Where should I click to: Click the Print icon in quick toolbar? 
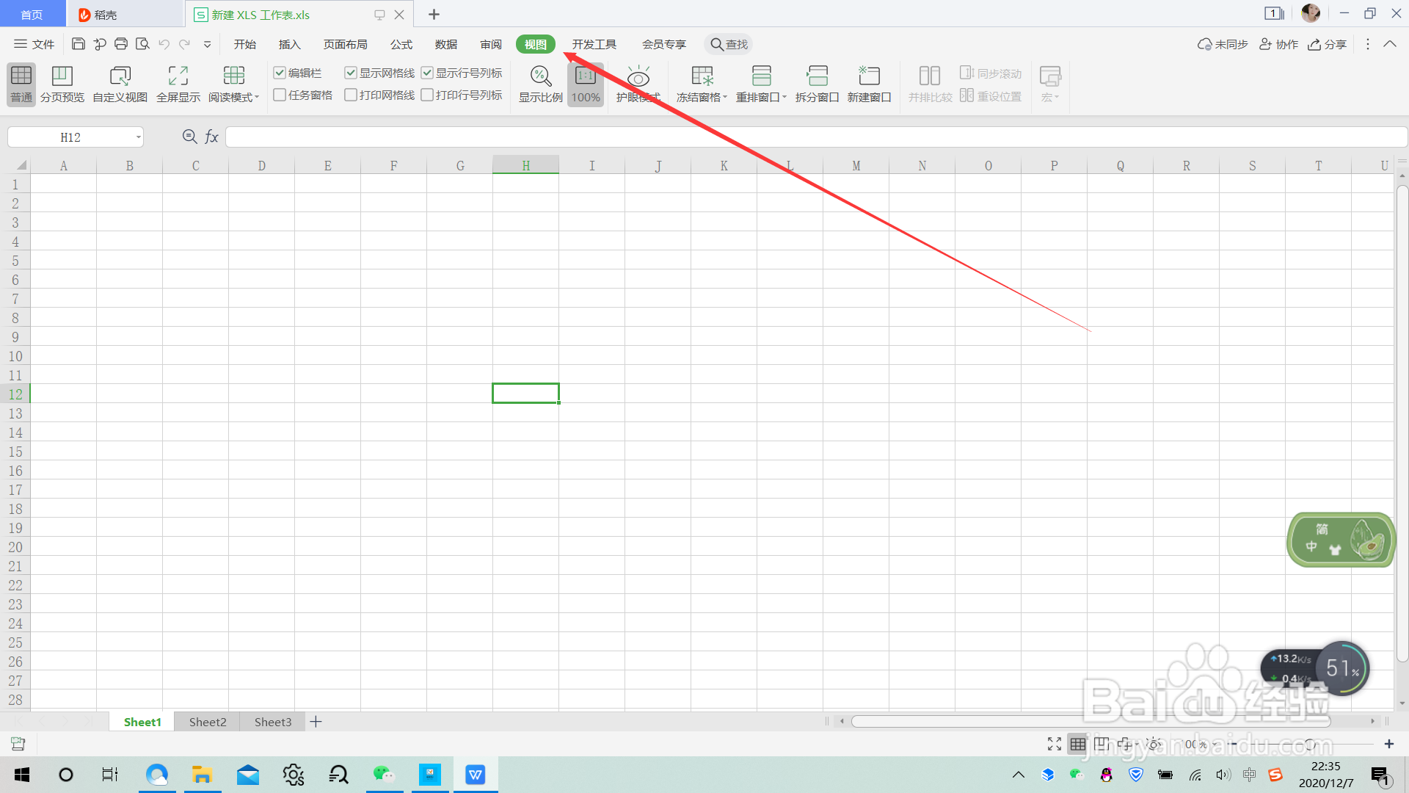pos(121,44)
